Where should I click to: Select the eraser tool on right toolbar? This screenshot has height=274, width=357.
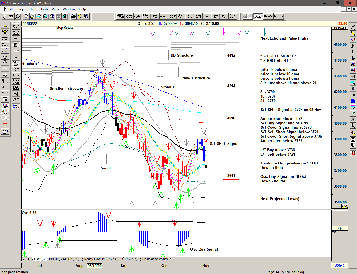pos(353,133)
